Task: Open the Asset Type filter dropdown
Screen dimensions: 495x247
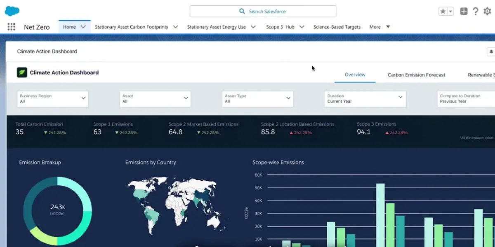Action: (257, 99)
